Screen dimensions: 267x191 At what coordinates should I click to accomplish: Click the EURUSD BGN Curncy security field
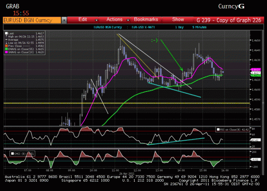(32, 20)
